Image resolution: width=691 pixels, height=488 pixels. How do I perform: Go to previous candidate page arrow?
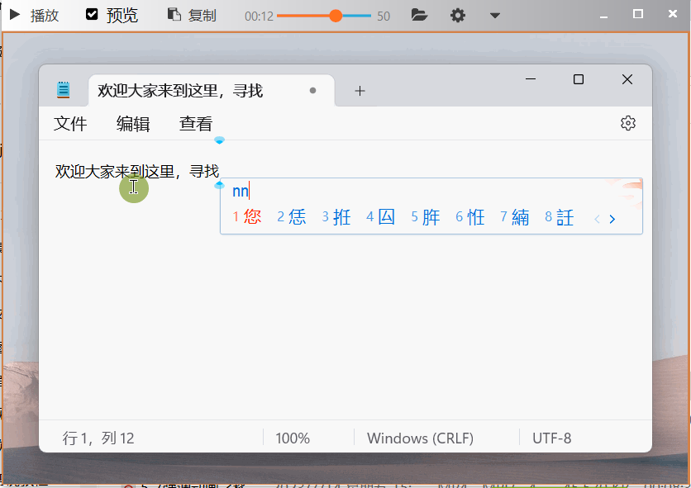[x=597, y=219]
